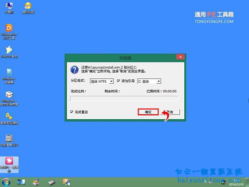The height and width of the screenshot is (187, 249).
Task: Click the restore progress bar
Action: [x=124, y=99]
